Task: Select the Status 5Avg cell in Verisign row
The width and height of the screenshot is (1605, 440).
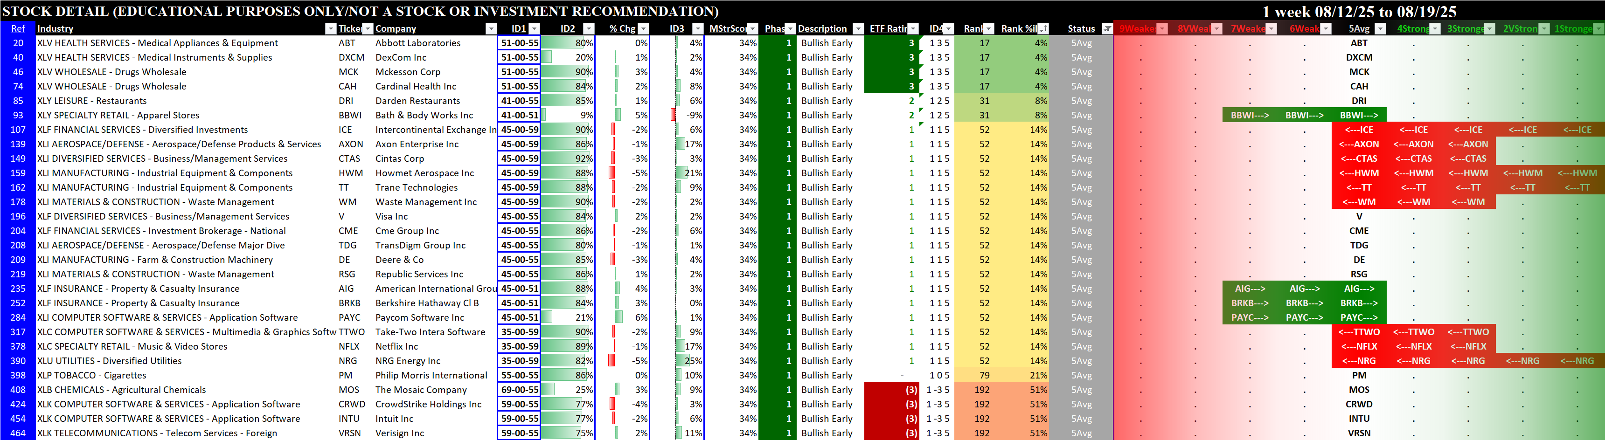Action: coord(1081,433)
